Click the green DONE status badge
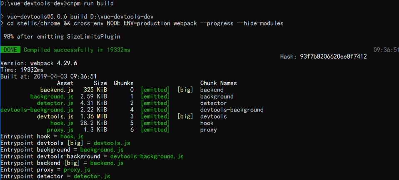Screen dimensions: 399x180 [x=10, y=50]
